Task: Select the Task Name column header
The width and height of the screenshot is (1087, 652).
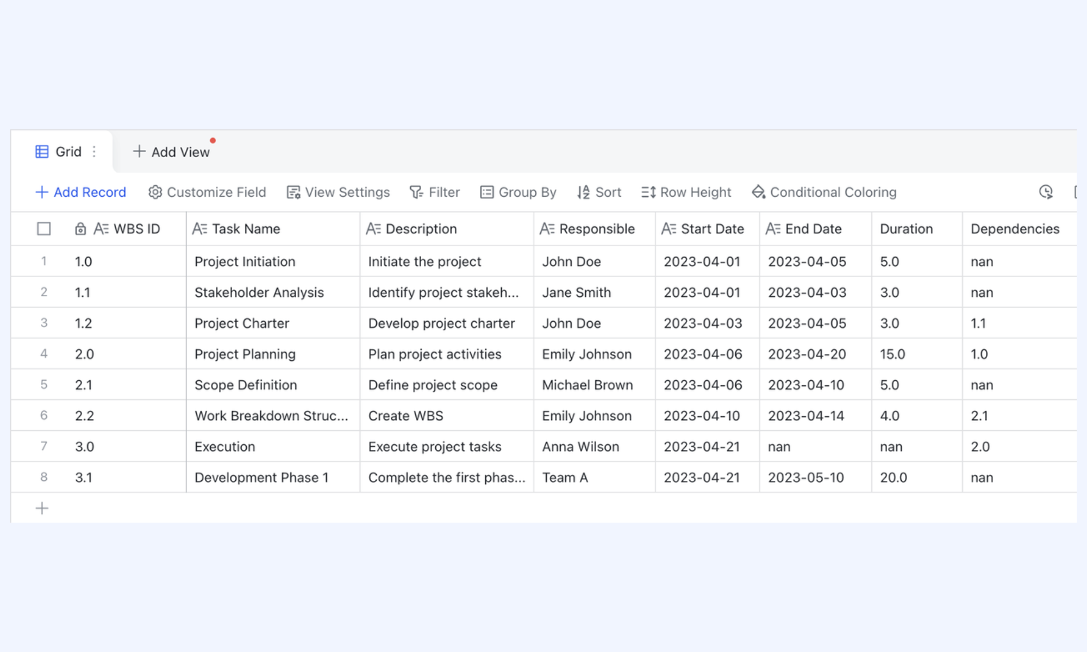Action: point(273,229)
